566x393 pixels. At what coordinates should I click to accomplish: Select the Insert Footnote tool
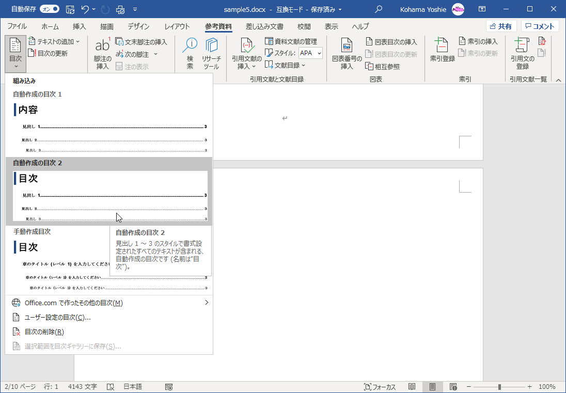(102, 53)
